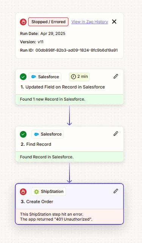Screen dimensions: 142x243
Task: Click Found Record in Salesforce status bar
Action: [69, 157]
